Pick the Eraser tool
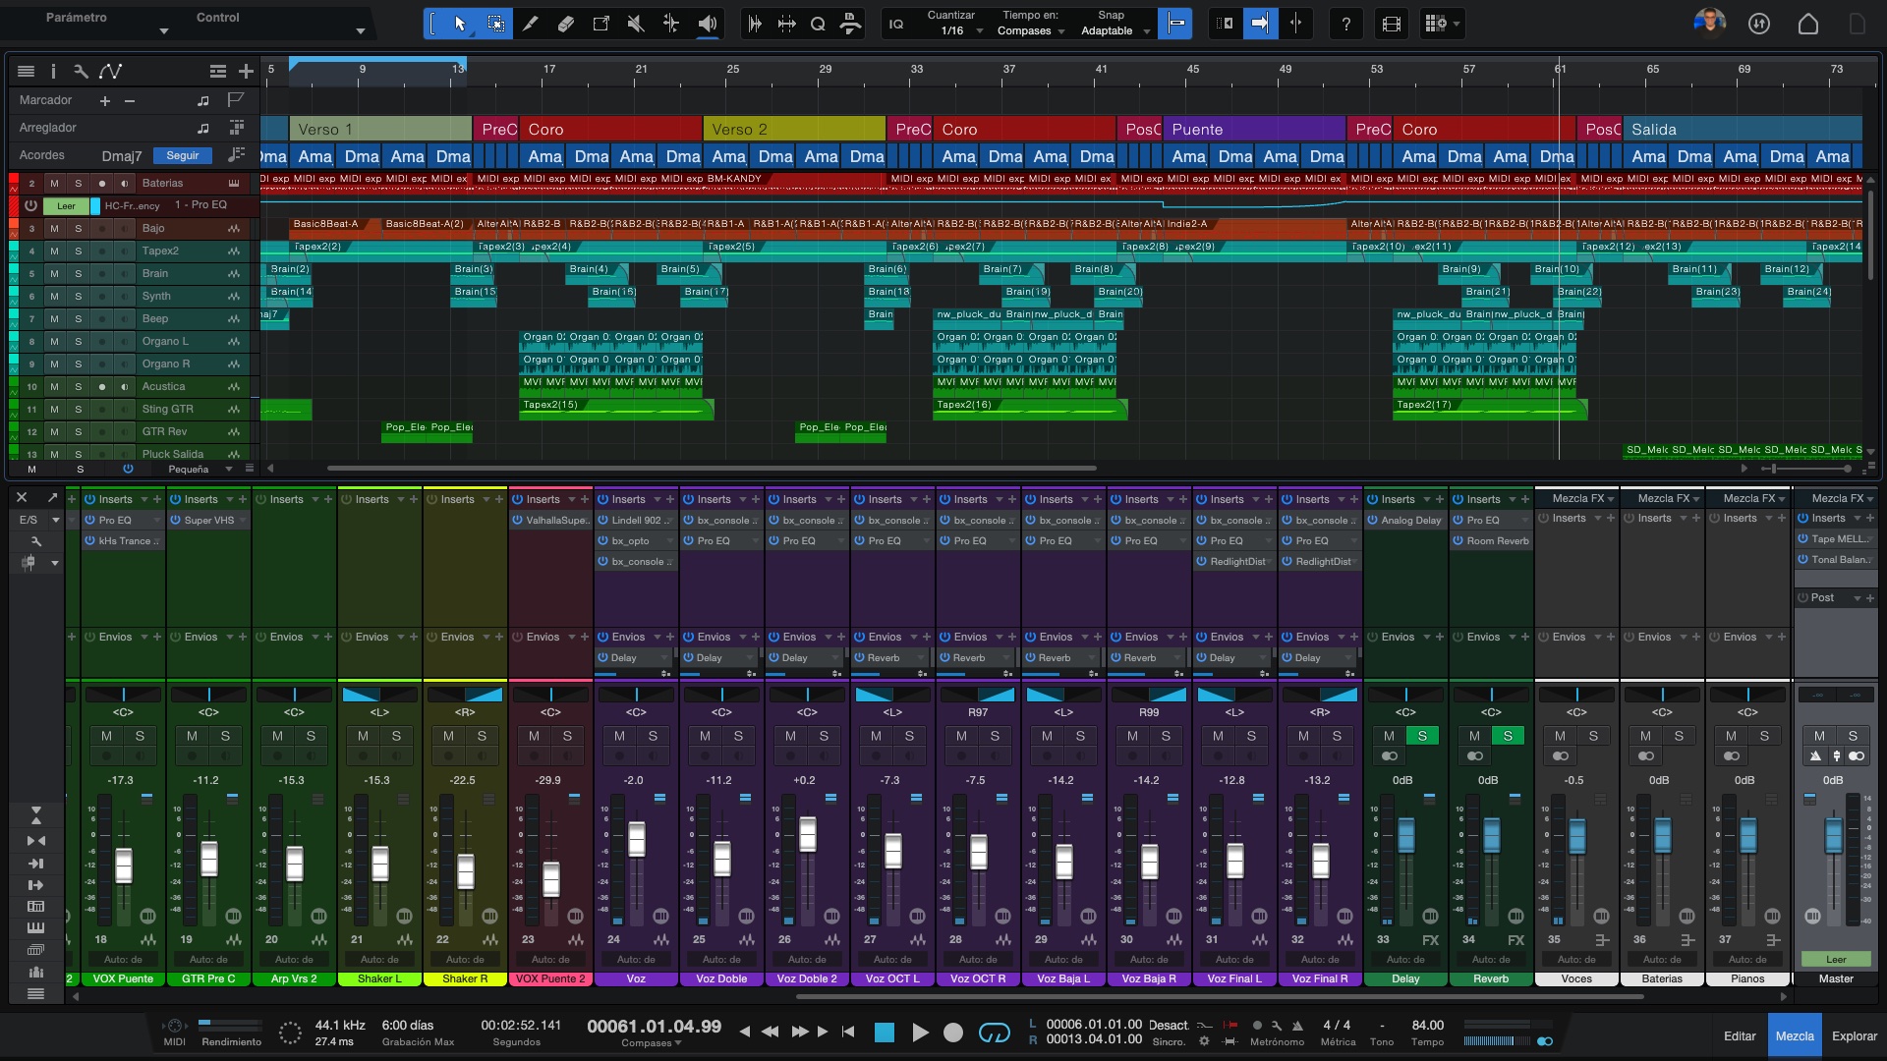1887x1061 pixels. pos(566,24)
